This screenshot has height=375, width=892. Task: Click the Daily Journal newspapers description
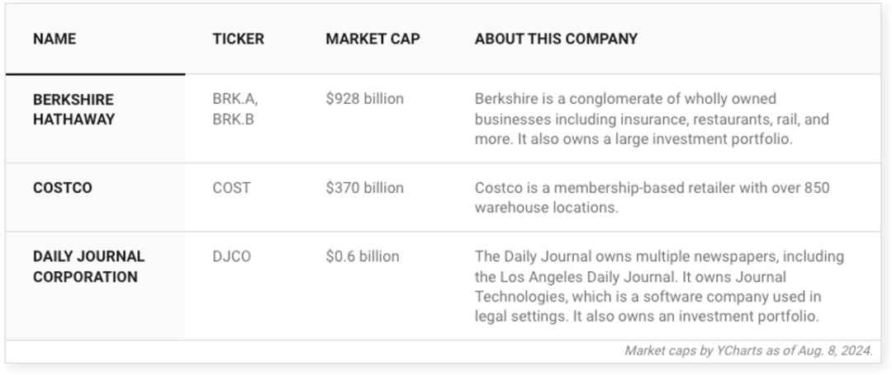pos(659,287)
